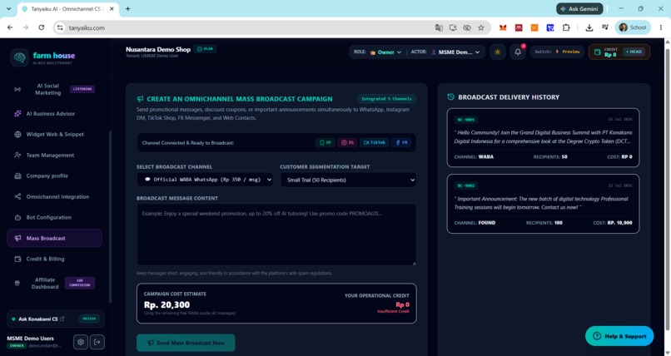Click the building icon beside Company profile

coord(17,176)
